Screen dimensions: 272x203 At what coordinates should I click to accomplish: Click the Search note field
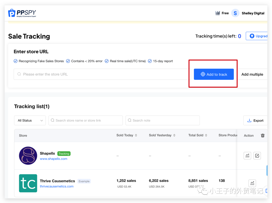coord(162,120)
